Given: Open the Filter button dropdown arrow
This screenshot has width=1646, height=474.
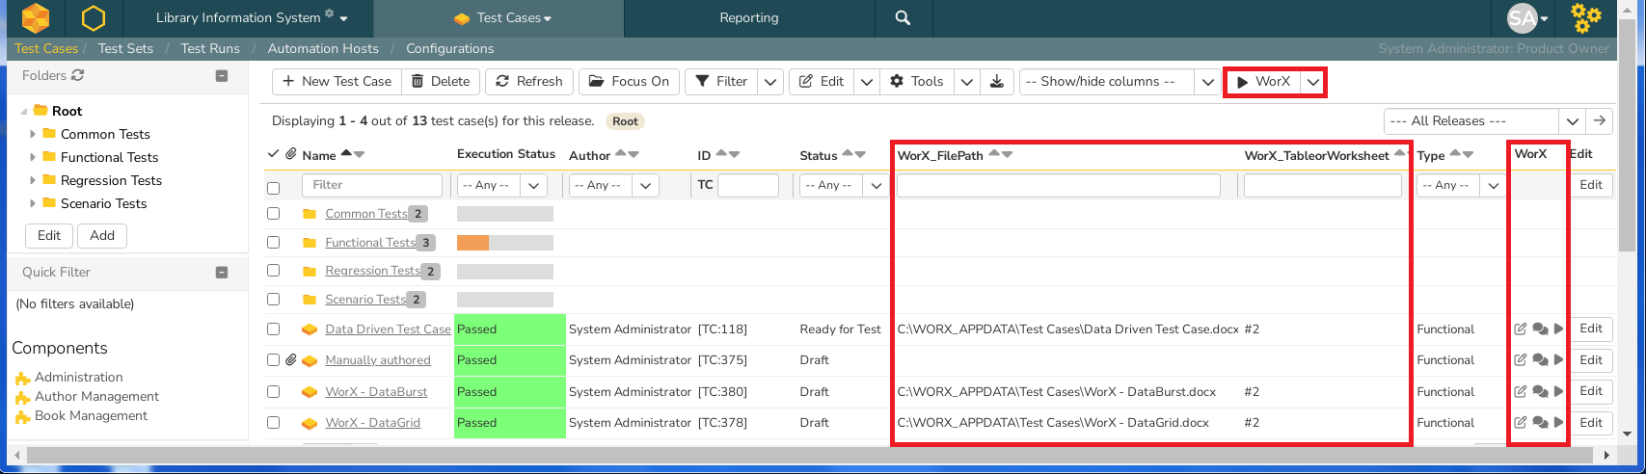Looking at the screenshot, I should click(x=770, y=82).
